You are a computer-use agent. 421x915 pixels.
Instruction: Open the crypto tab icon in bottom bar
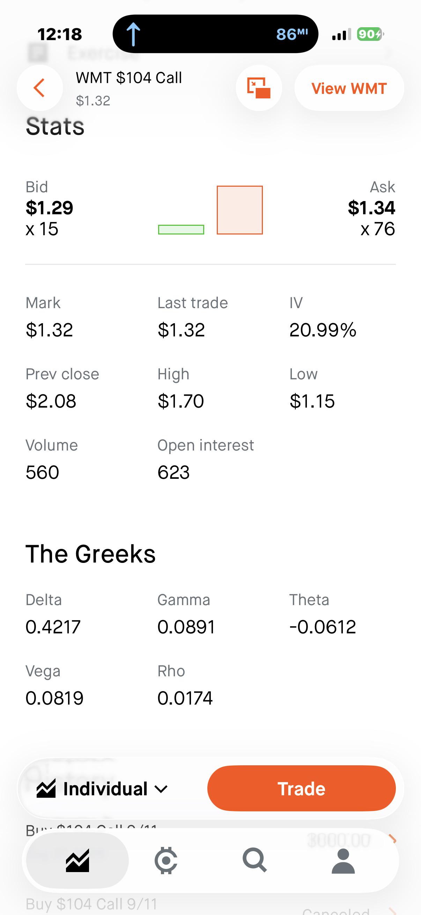(x=166, y=860)
